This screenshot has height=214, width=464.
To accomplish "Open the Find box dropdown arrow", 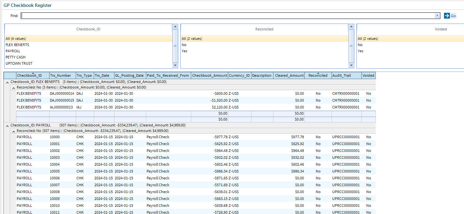I will click(x=437, y=16).
